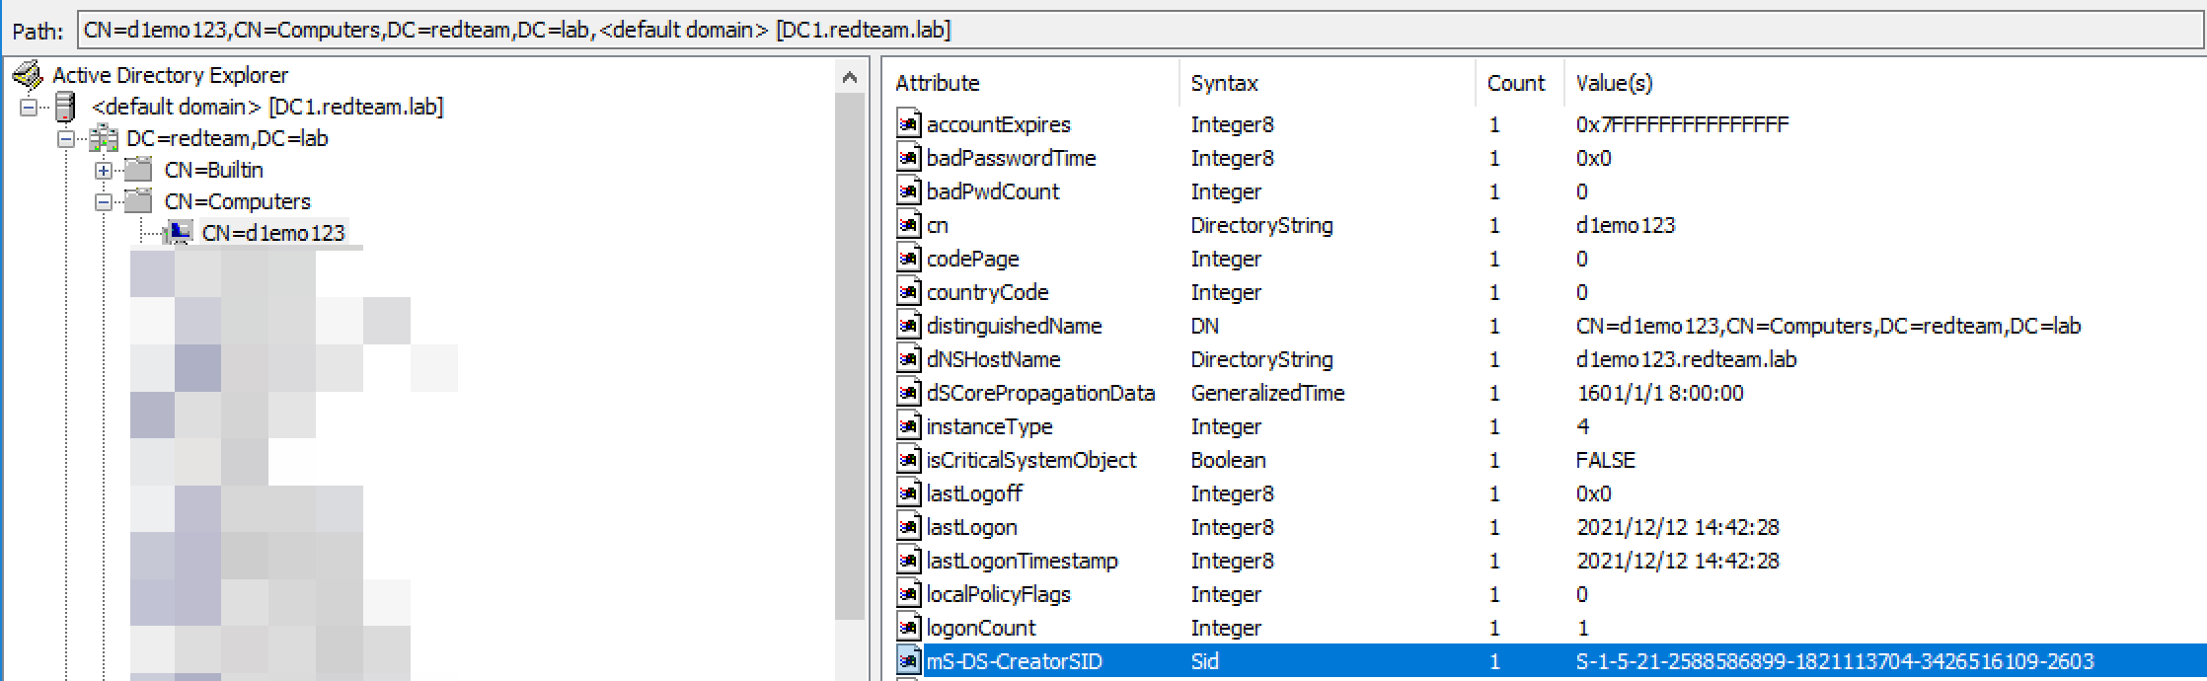Viewport: 2207px width, 681px height.
Task: Click the dSCorePropagationData attribute icon
Action: tap(908, 392)
